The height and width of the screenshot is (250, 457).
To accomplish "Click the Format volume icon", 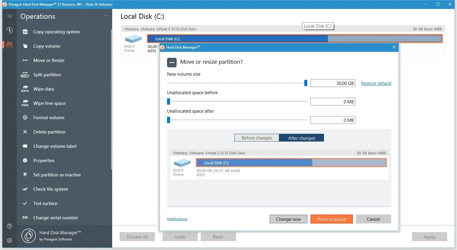I will pos(25,118).
